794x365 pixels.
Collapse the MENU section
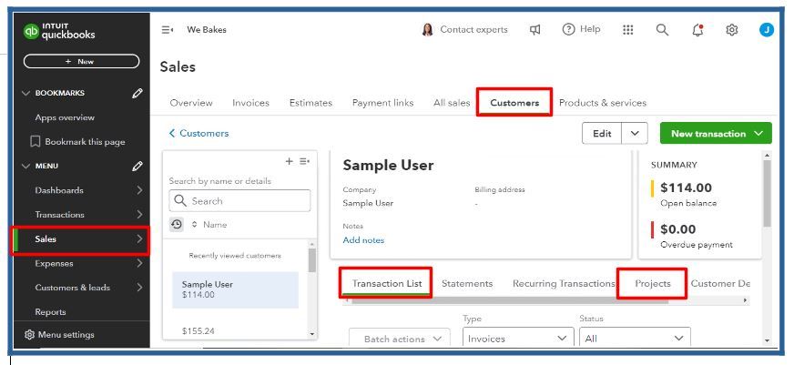(x=25, y=166)
